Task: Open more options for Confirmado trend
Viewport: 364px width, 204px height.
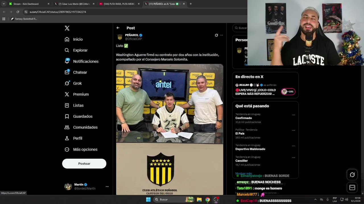Action: pyautogui.click(x=293, y=115)
